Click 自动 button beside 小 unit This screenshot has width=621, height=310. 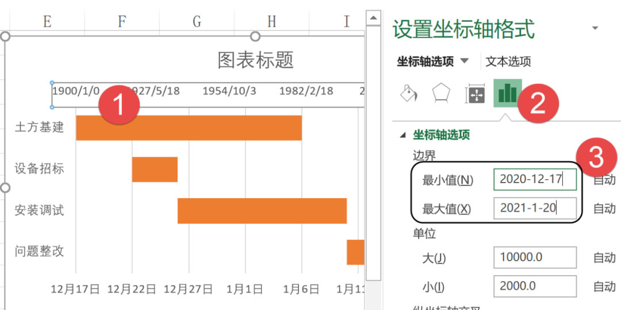tap(605, 286)
